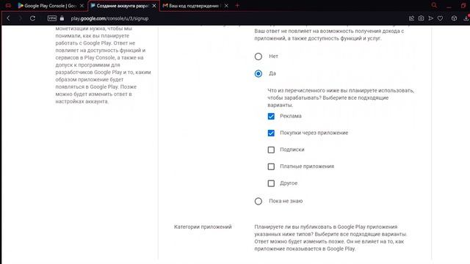
Task: Reload the signup page
Action: (32, 18)
